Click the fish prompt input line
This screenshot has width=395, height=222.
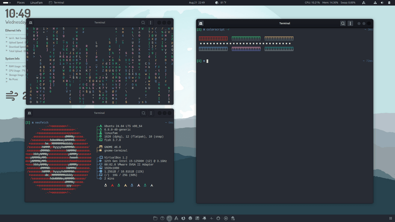tap(207, 61)
